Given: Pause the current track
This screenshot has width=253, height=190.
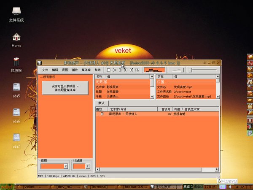Looking at the screenshot, I should [x=120, y=70].
